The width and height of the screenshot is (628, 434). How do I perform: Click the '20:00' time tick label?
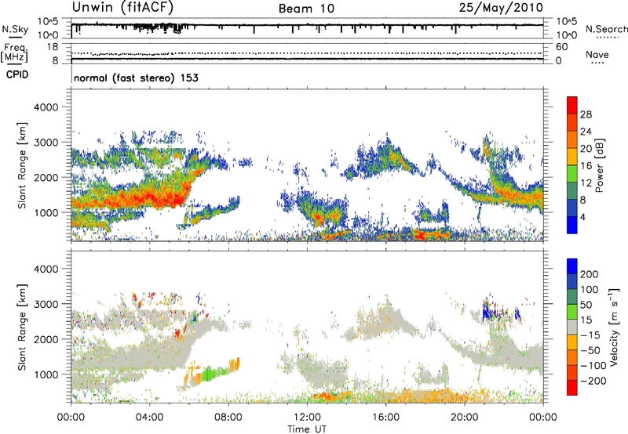pyautogui.click(x=465, y=418)
